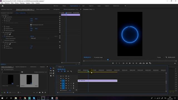Viewport: 178px width, 100px height.
Task: Open the Color workspace tab
Action: tap(83, 6)
